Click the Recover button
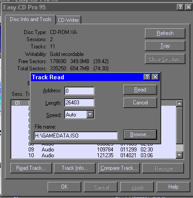 coord(163,168)
